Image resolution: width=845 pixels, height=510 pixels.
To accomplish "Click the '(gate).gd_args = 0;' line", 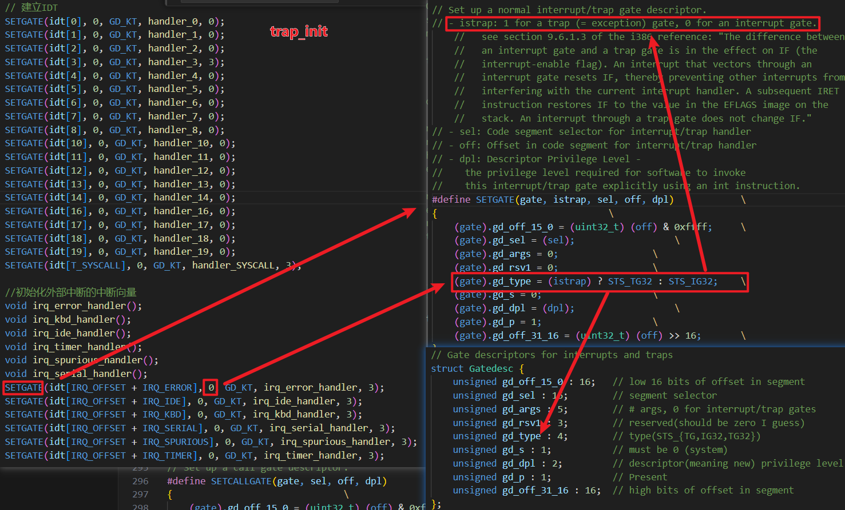I will pyautogui.click(x=506, y=254).
